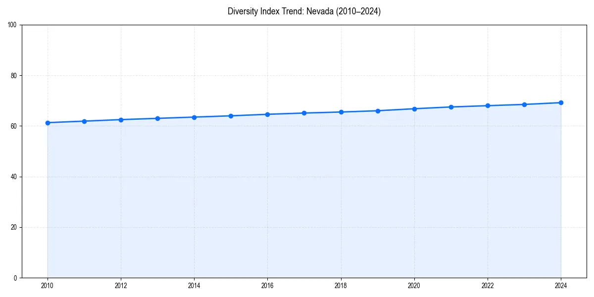Click the 2016 x-axis label
Screen dimensions: 594x297
pyautogui.click(x=267, y=286)
